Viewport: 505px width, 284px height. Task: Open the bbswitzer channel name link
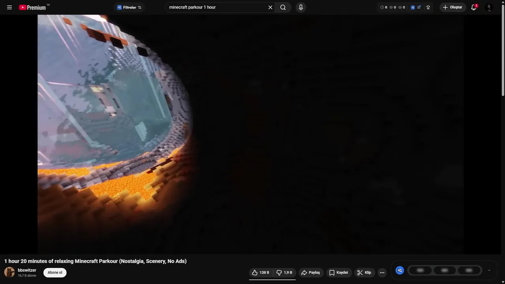(27, 270)
